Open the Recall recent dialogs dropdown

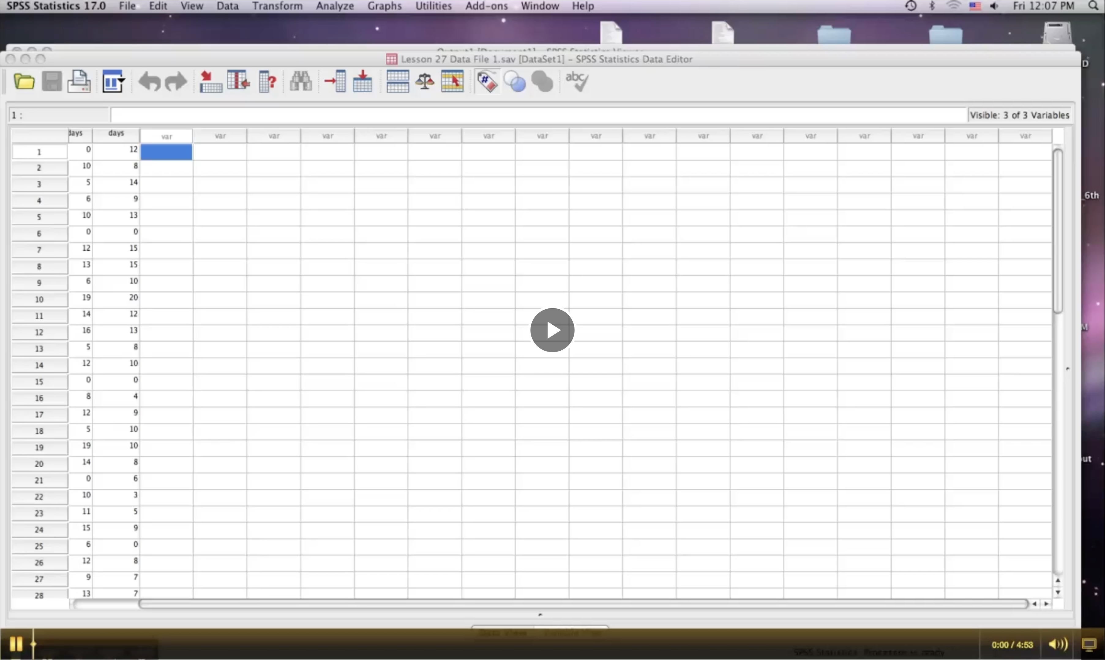click(113, 82)
